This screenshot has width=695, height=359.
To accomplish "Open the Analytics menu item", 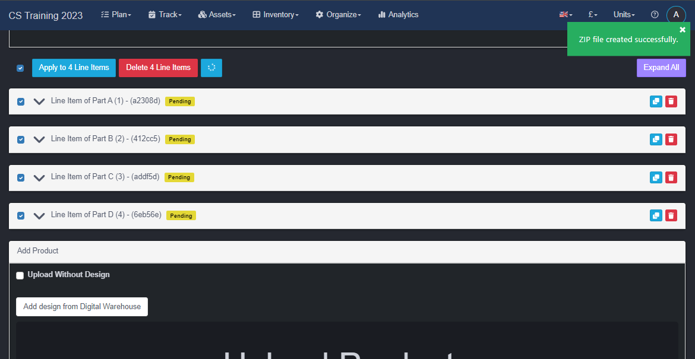I will tap(398, 15).
